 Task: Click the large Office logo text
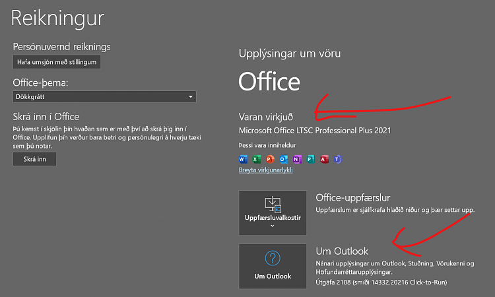(269, 81)
